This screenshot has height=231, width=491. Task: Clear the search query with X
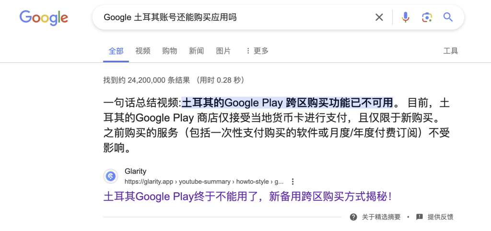click(x=379, y=17)
